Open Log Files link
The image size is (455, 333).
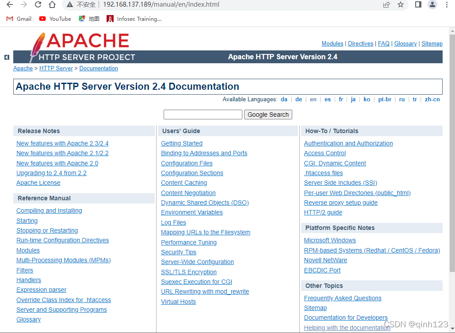click(173, 222)
